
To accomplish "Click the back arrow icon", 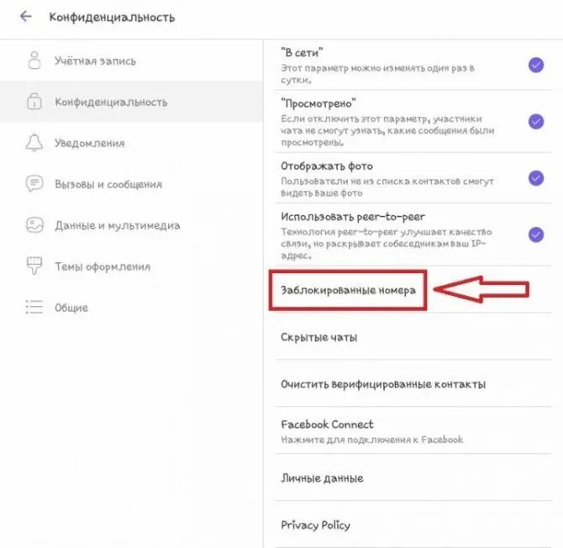I will point(25,17).
